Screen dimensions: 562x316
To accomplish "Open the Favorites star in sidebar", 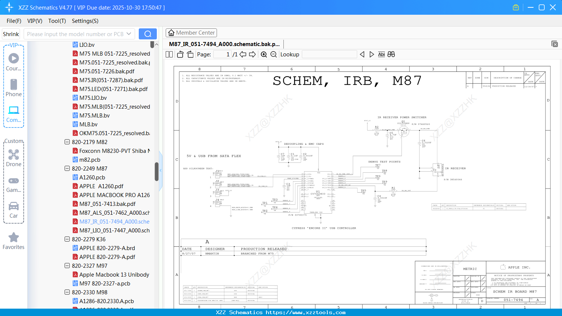I will pyautogui.click(x=14, y=241).
